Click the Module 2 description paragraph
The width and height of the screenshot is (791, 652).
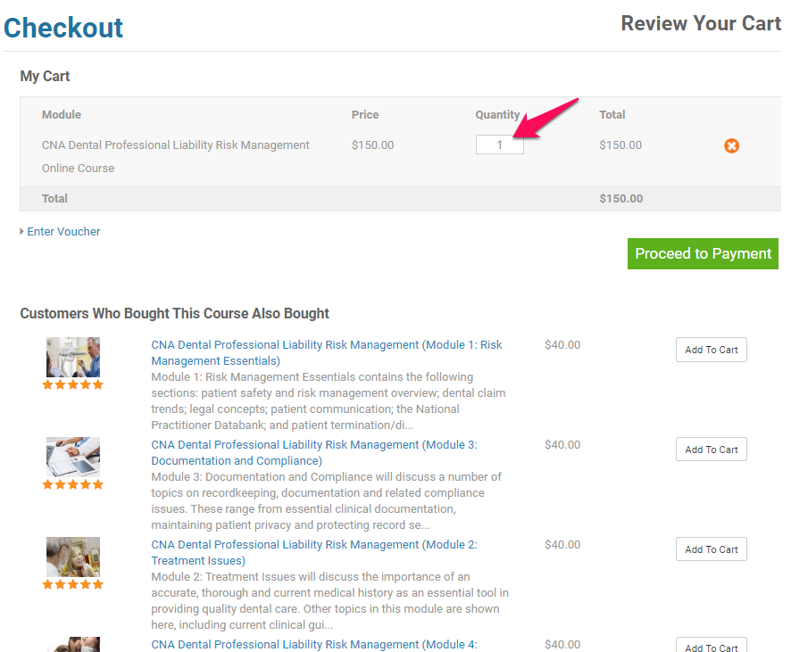click(330, 600)
